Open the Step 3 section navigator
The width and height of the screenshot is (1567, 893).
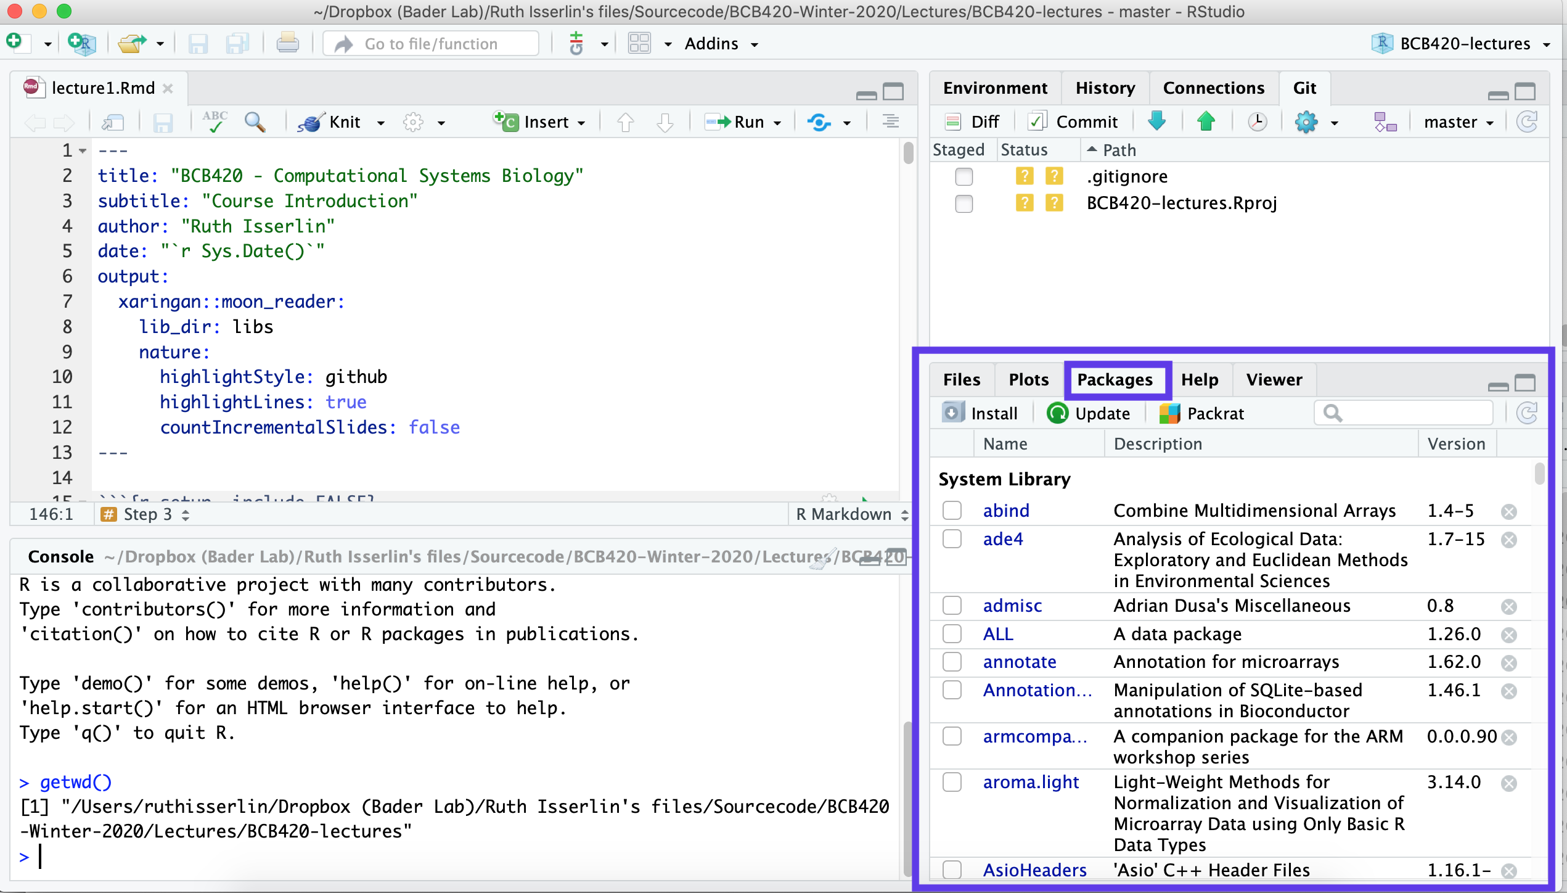click(145, 514)
